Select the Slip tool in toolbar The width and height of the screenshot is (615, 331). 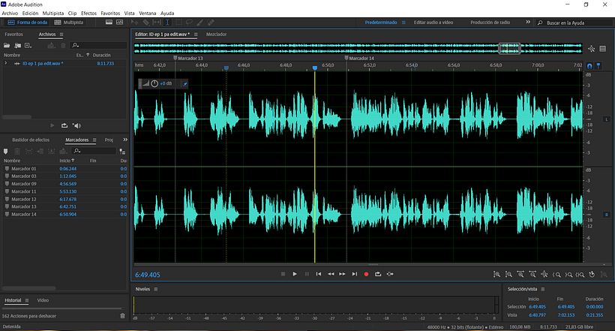pyautogui.click(x=157, y=23)
